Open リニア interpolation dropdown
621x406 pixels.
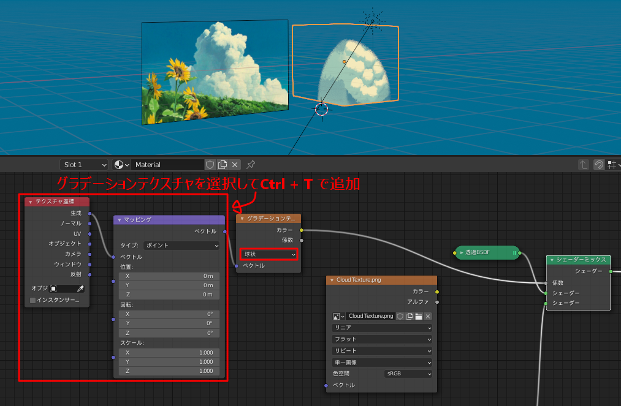click(382, 328)
